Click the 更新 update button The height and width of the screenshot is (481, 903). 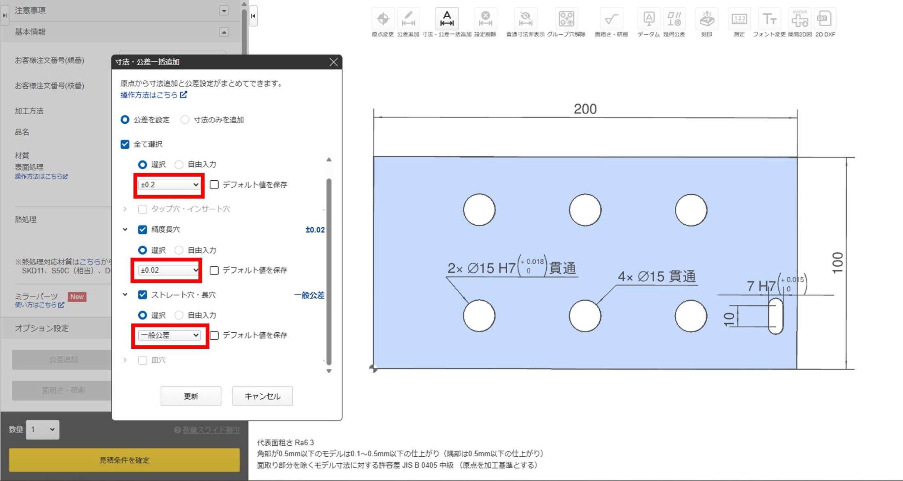click(x=191, y=396)
